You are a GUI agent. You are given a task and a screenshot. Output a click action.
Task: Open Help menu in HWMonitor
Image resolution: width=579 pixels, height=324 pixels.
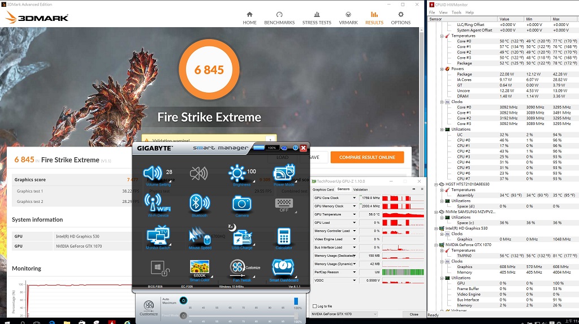pos(469,12)
